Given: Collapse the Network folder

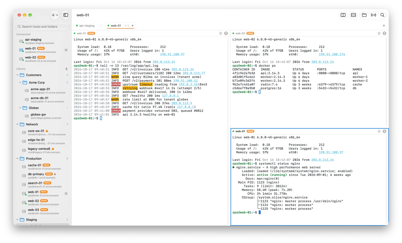Looking at the screenshot, I should (x=17, y=124).
